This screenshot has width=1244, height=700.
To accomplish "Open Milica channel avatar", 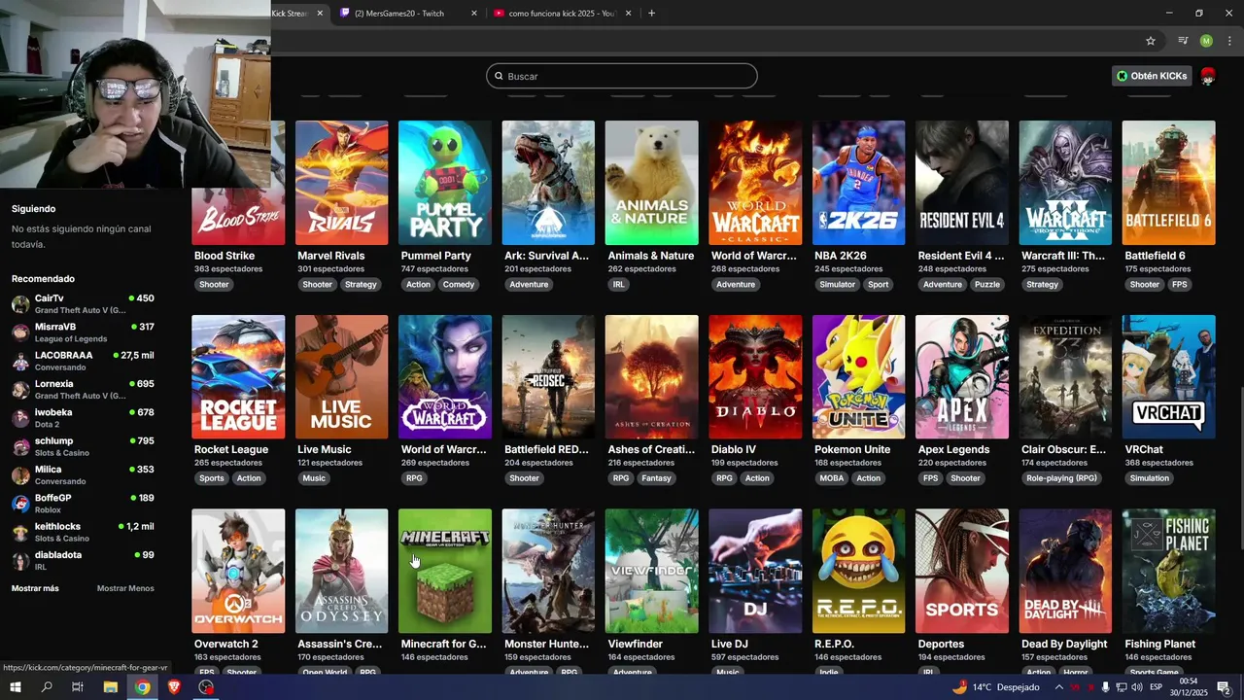I will coord(20,475).
